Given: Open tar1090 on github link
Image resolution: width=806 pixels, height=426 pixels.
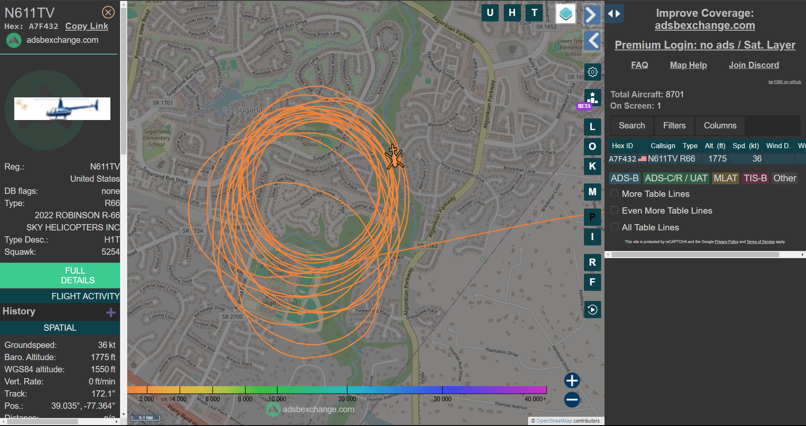Looking at the screenshot, I should tap(785, 82).
